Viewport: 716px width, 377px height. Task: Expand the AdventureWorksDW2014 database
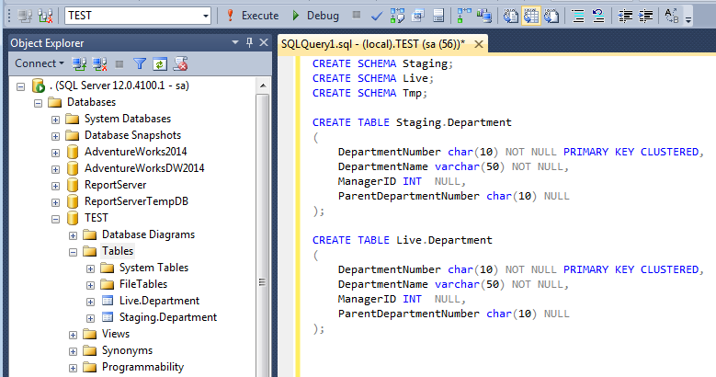pyautogui.click(x=56, y=169)
